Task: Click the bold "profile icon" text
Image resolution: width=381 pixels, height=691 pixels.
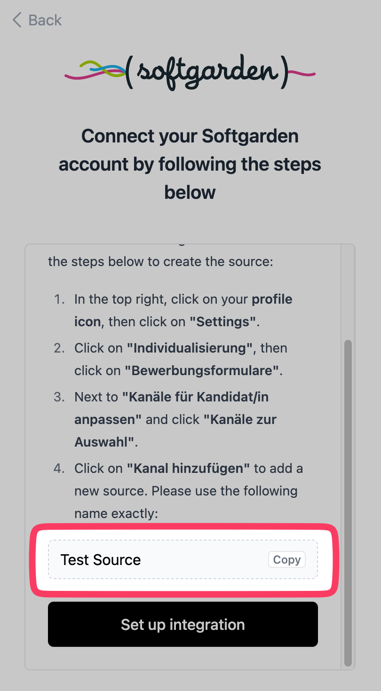Action: pos(272,299)
